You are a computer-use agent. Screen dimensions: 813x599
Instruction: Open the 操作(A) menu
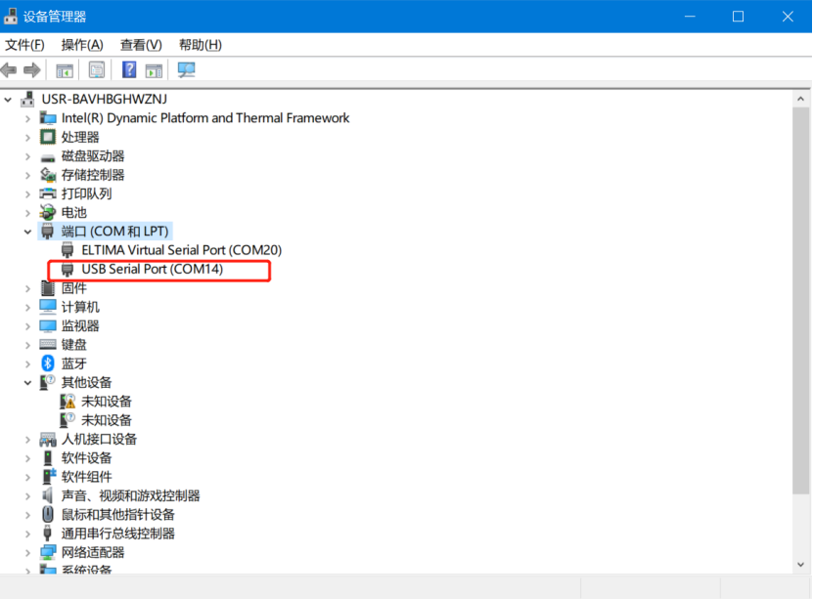(82, 45)
